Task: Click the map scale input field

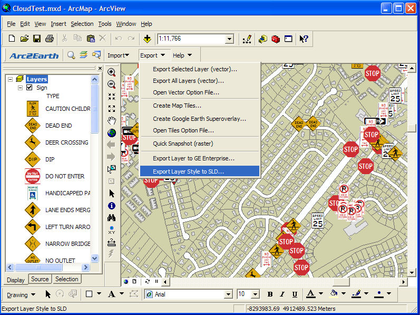Action: 191,39
